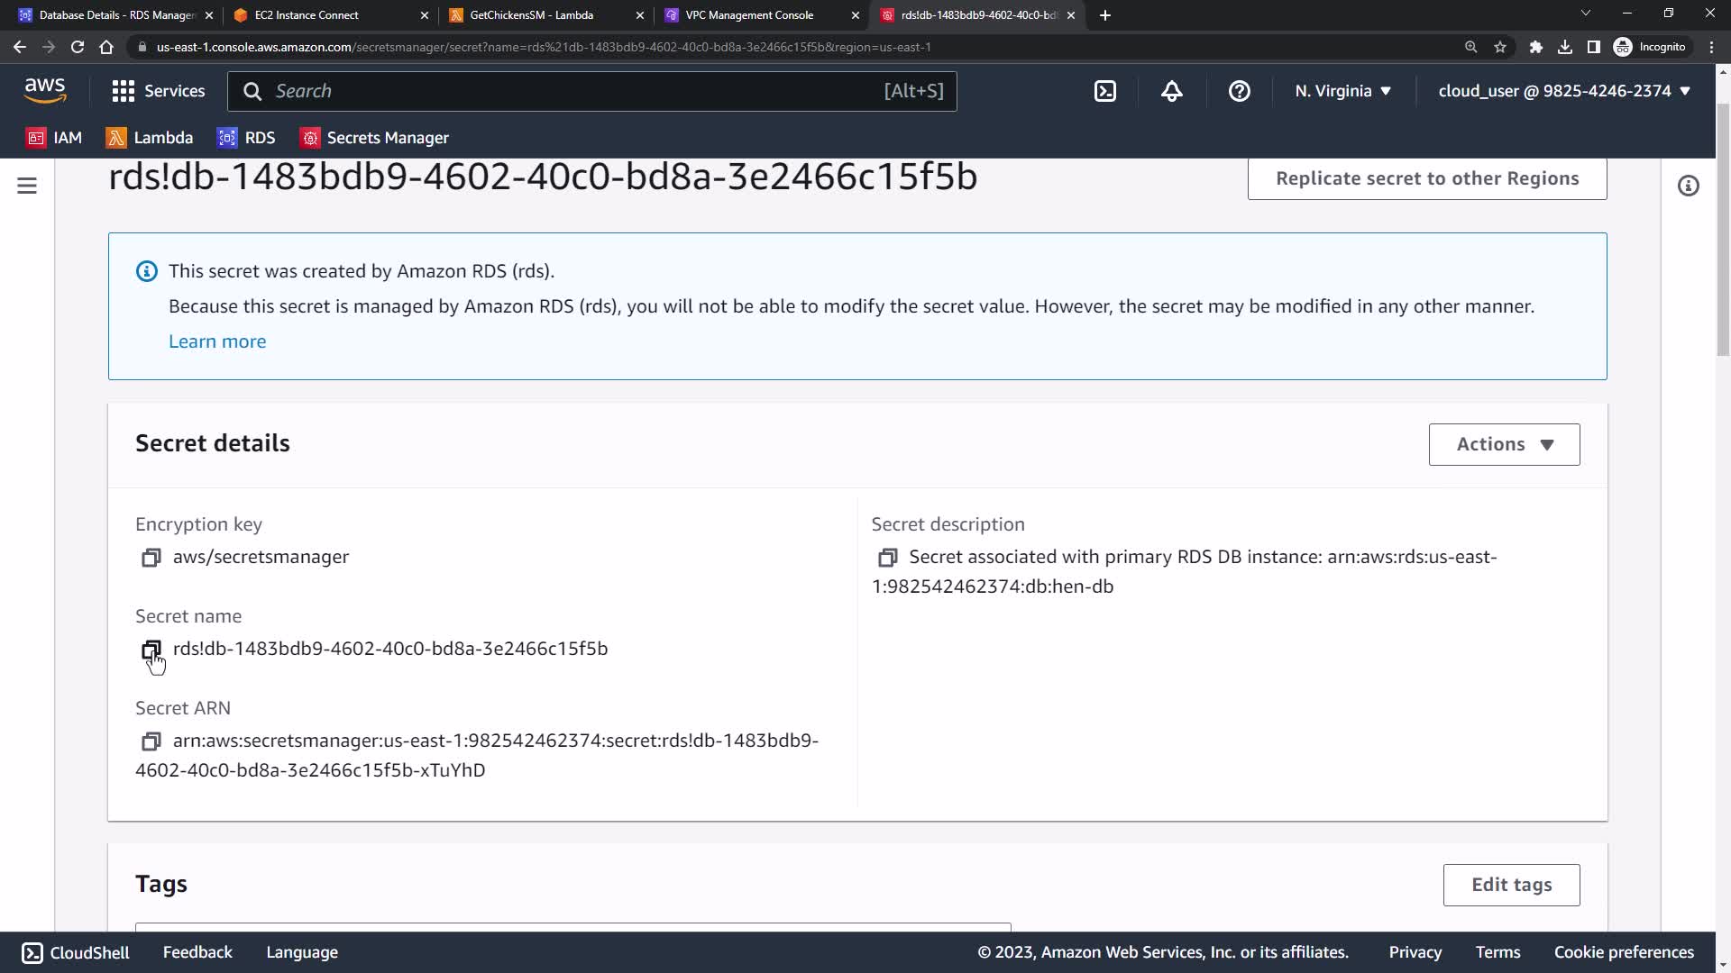This screenshot has height=973, width=1731.
Task: Open the Services grid menu
Action: pos(158,91)
